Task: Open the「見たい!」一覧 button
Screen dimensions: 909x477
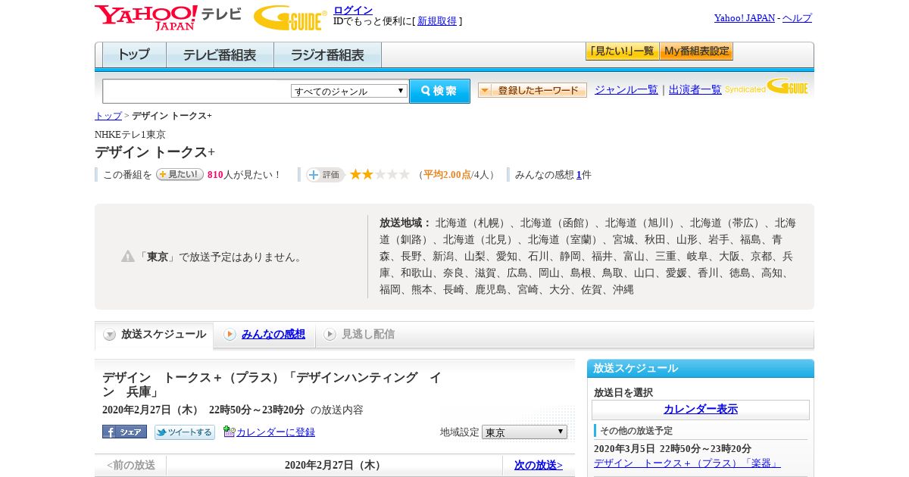Action: pyautogui.click(x=622, y=51)
